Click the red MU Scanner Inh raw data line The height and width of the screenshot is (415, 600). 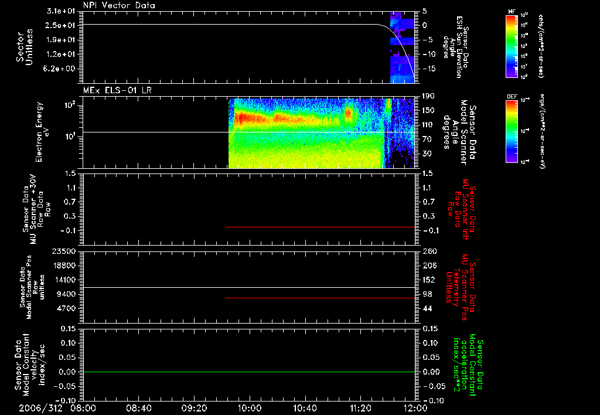pos(320,227)
